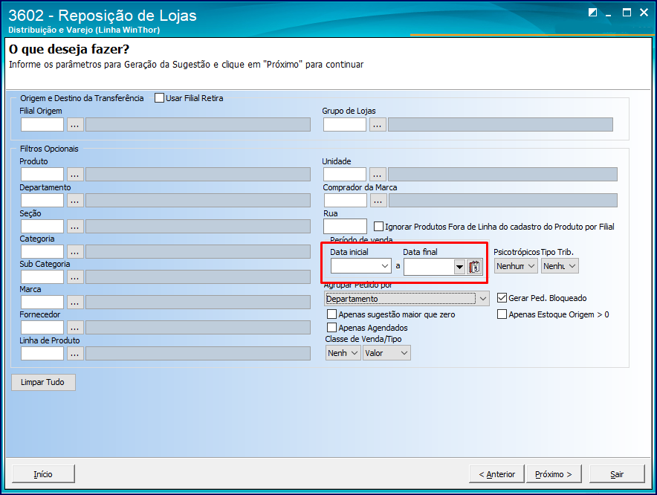The width and height of the screenshot is (657, 495).
Task: Expand the Data inicial date dropdown
Action: pos(385,266)
